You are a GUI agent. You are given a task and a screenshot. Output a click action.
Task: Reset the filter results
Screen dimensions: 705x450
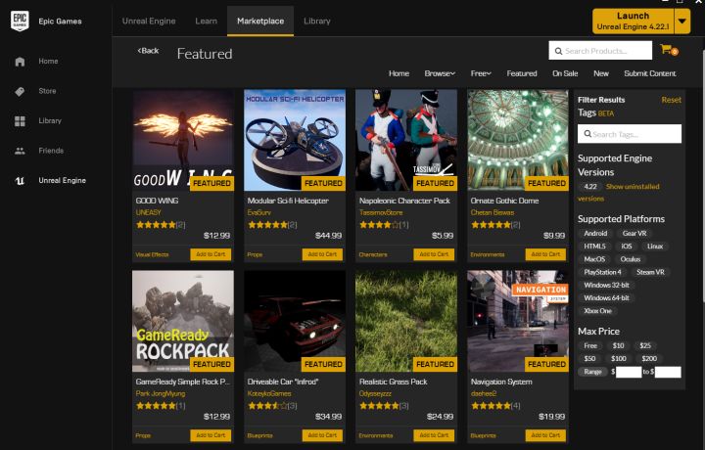point(671,100)
